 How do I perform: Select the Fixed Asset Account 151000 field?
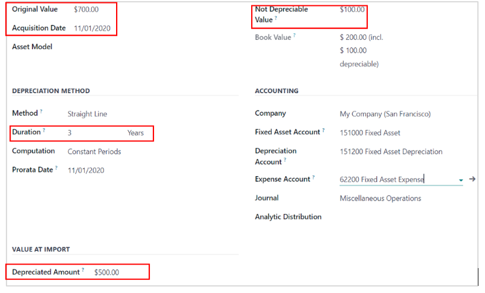pos(370,133)
